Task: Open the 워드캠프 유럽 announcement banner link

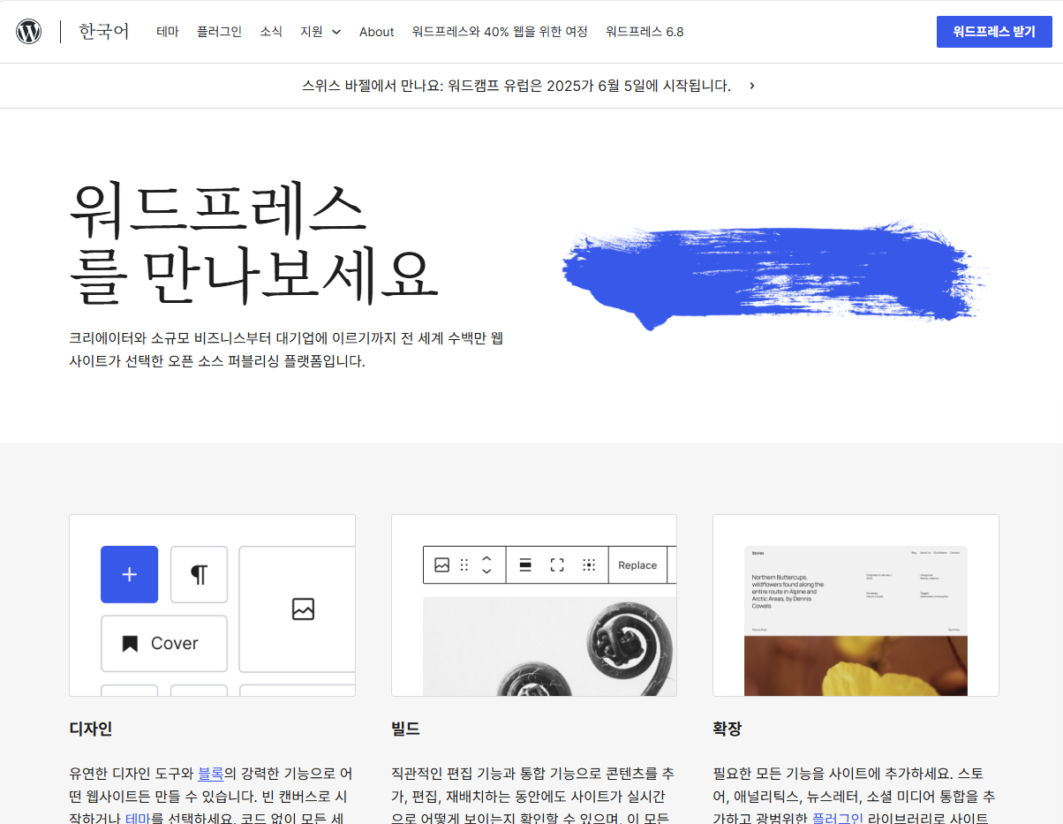Action: click(516, 86)
